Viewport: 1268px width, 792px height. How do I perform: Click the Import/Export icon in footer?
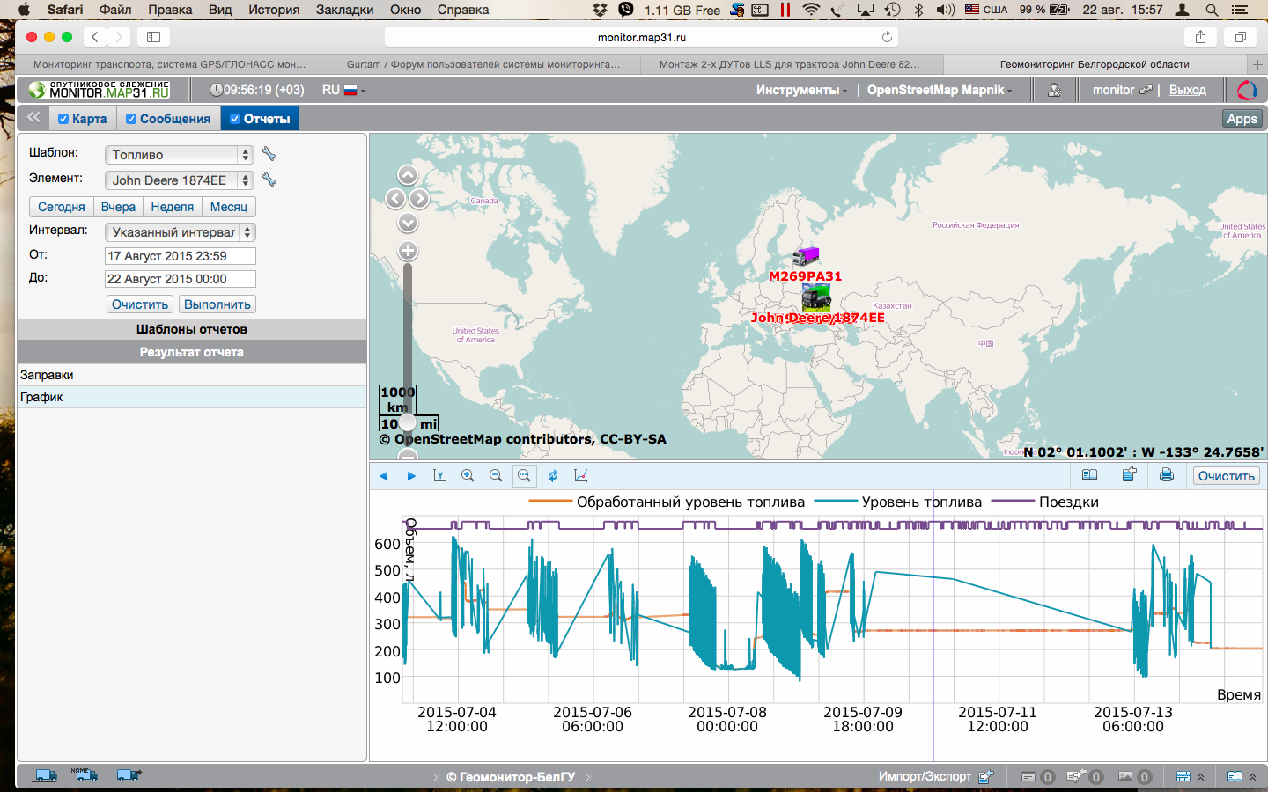(x=985, y=776)
